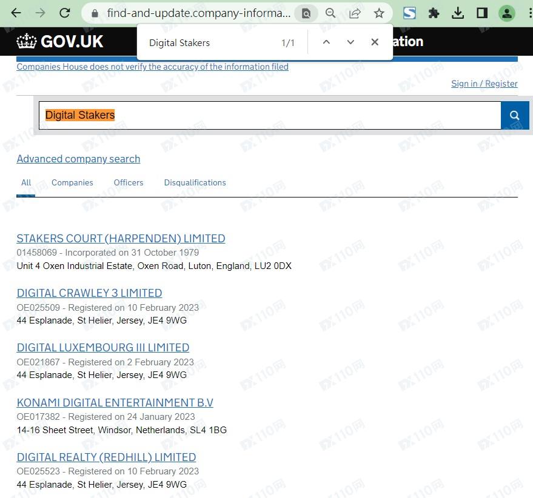Switch to the Companies tab
533x498 pixels.
(x=72, y=182)
